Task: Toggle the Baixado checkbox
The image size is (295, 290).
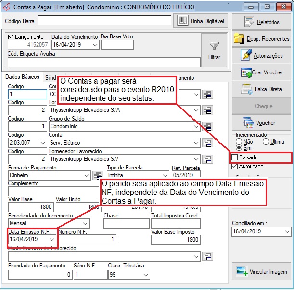Action: [x=235, y=157]
